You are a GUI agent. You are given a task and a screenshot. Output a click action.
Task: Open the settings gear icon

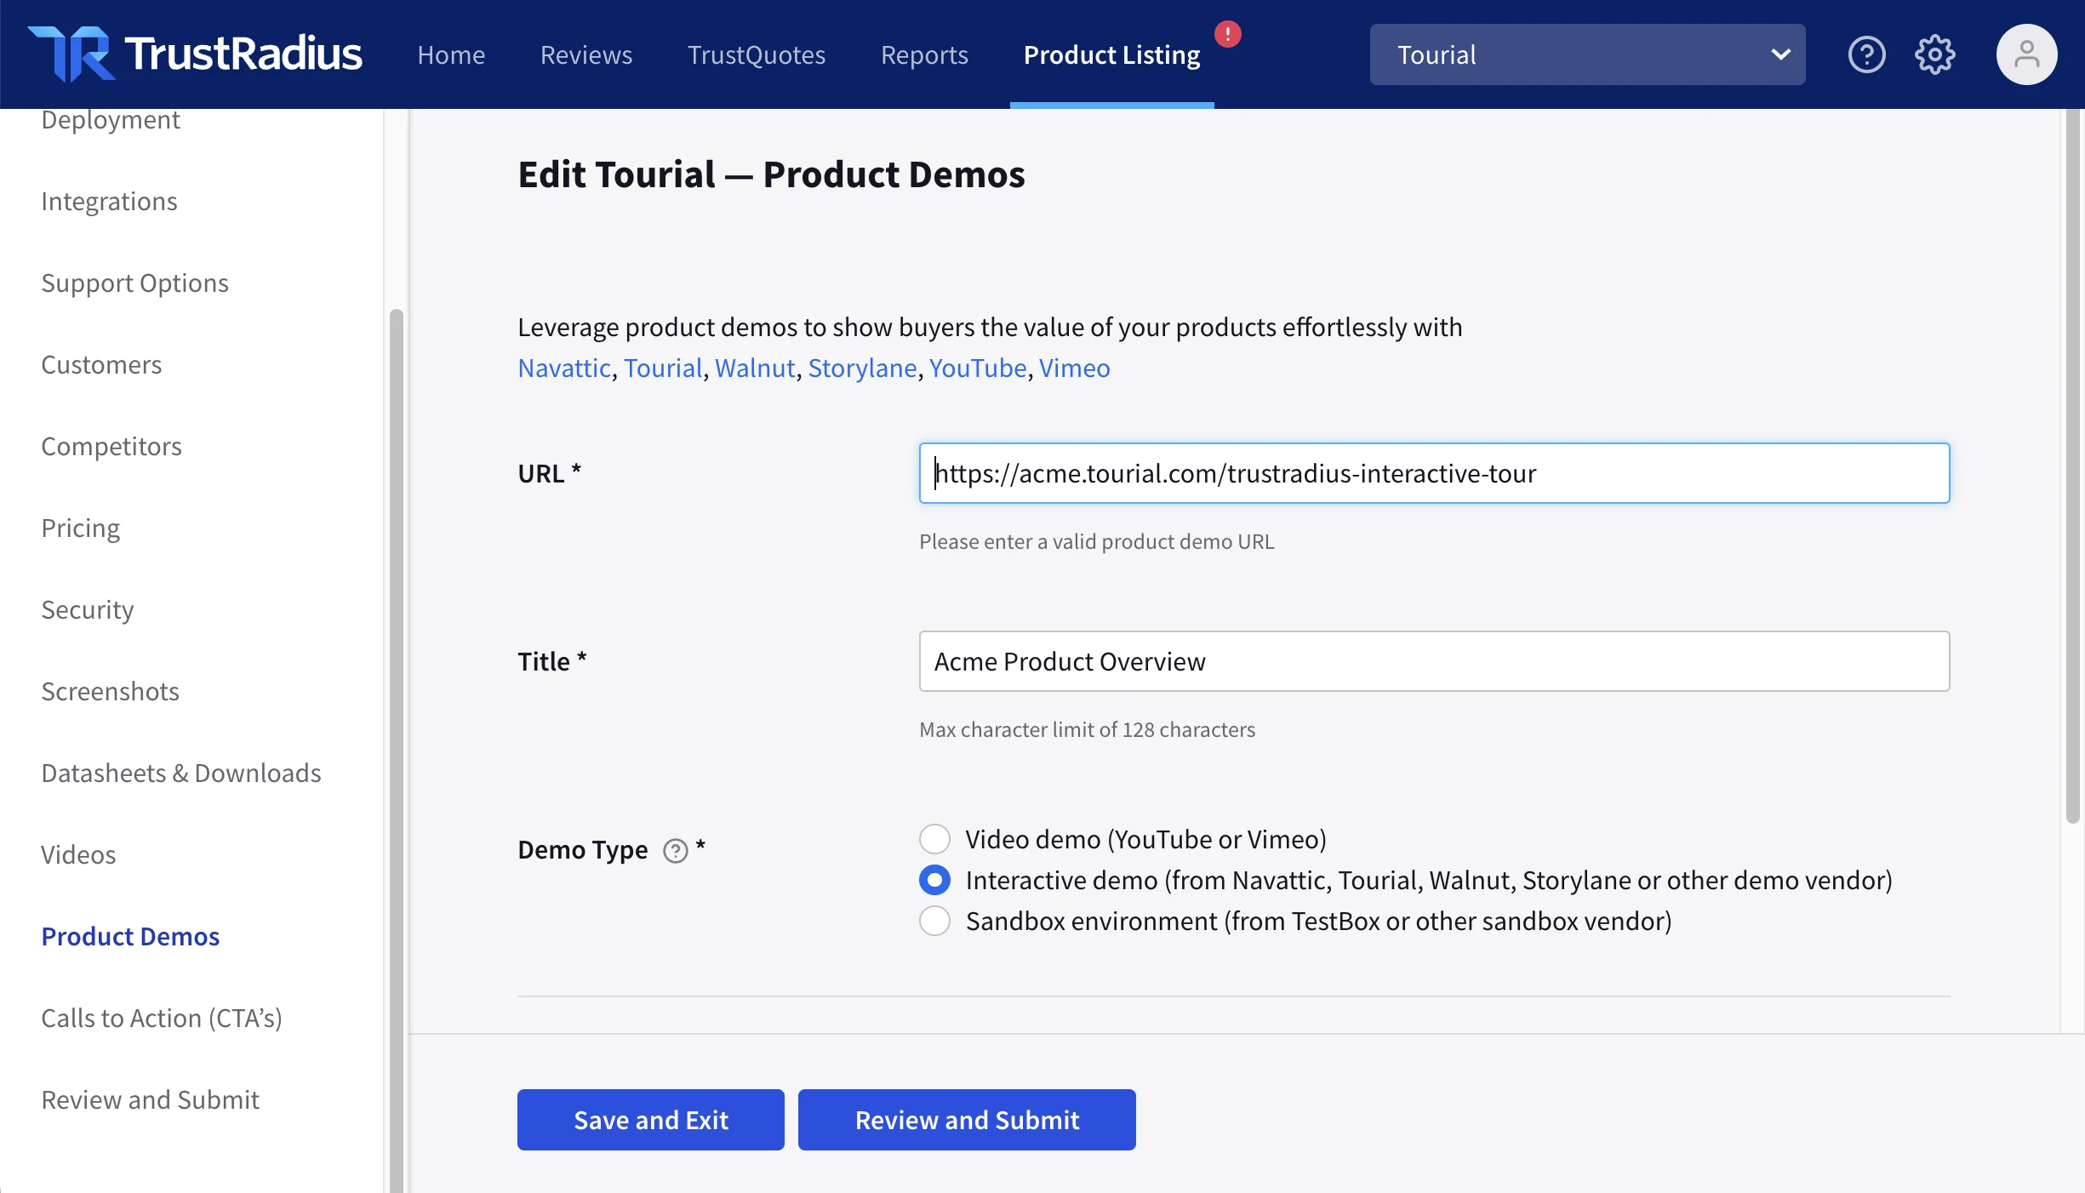click(1934, 54)
